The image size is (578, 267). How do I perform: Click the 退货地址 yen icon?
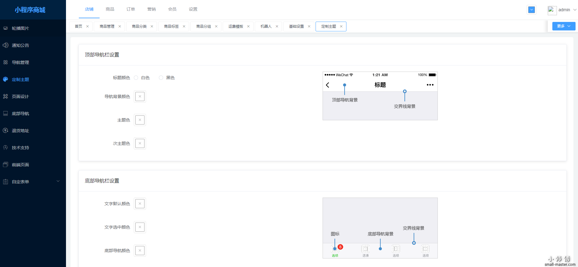coord(5,130)
